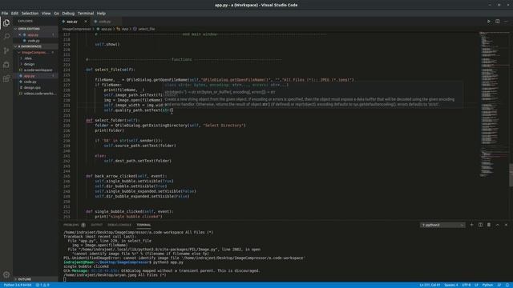
Task: Switch to the Output panel tab
Action: (96, 225)
